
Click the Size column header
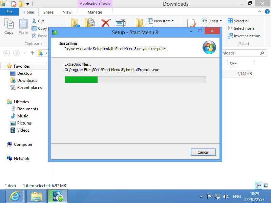coord(241,64)
